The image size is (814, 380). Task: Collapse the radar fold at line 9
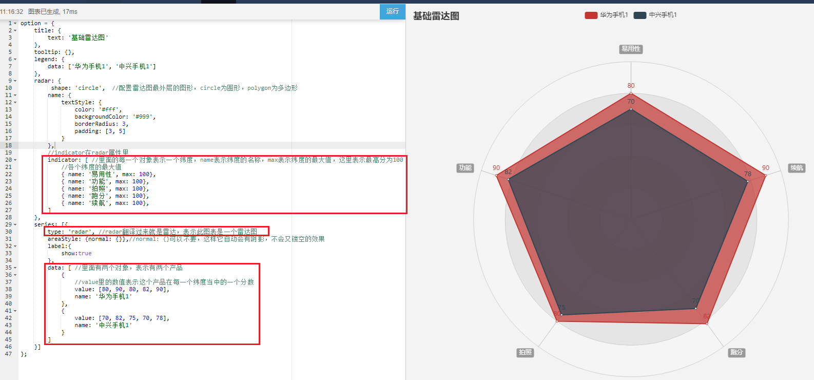[15, 81]
